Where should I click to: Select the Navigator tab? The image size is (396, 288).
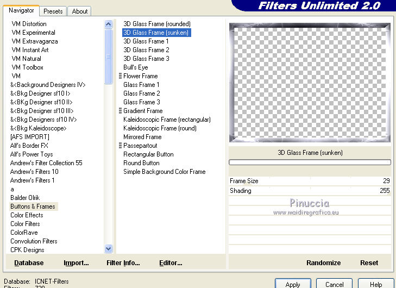21,10
